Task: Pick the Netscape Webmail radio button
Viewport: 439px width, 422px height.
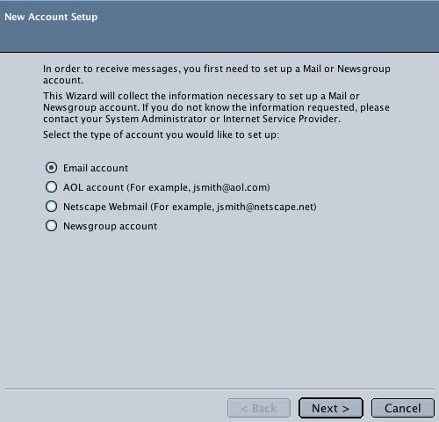Action: pyautogui.click(x=51, y=207)
